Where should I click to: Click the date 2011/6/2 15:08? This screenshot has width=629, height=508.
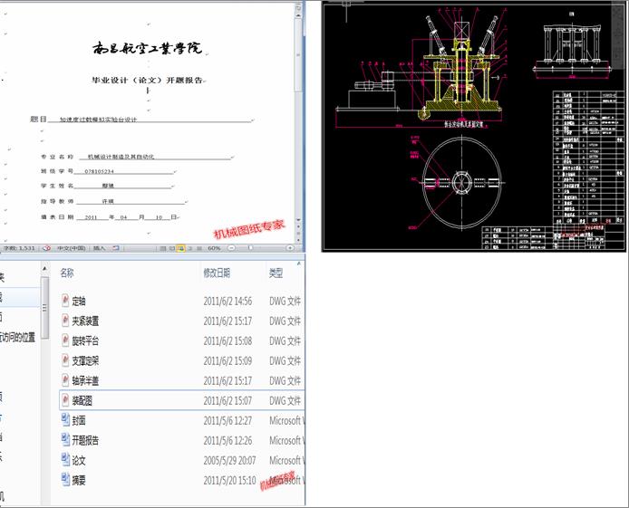coord(227,341)
